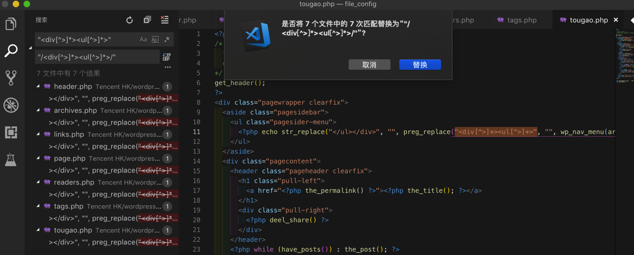Image resolution: width=634 pixels, height=255 pixels.
Task: Open the Explorer files view
Action: (x=11, y=24)
